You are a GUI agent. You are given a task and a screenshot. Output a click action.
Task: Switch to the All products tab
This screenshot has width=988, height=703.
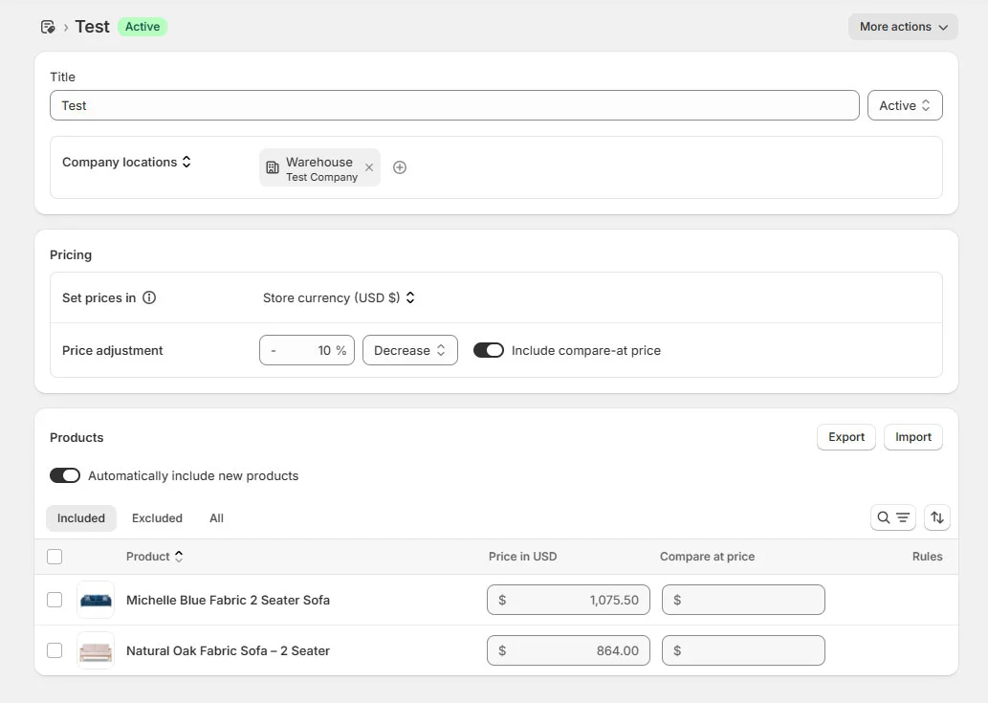216,517
